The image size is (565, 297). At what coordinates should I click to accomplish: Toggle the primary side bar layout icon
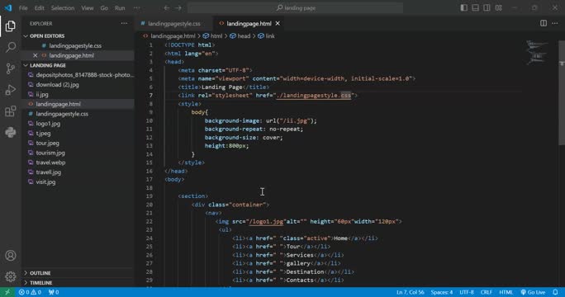point(463,7)
